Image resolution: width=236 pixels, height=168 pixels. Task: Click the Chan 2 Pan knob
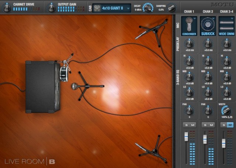click(208, 110)
